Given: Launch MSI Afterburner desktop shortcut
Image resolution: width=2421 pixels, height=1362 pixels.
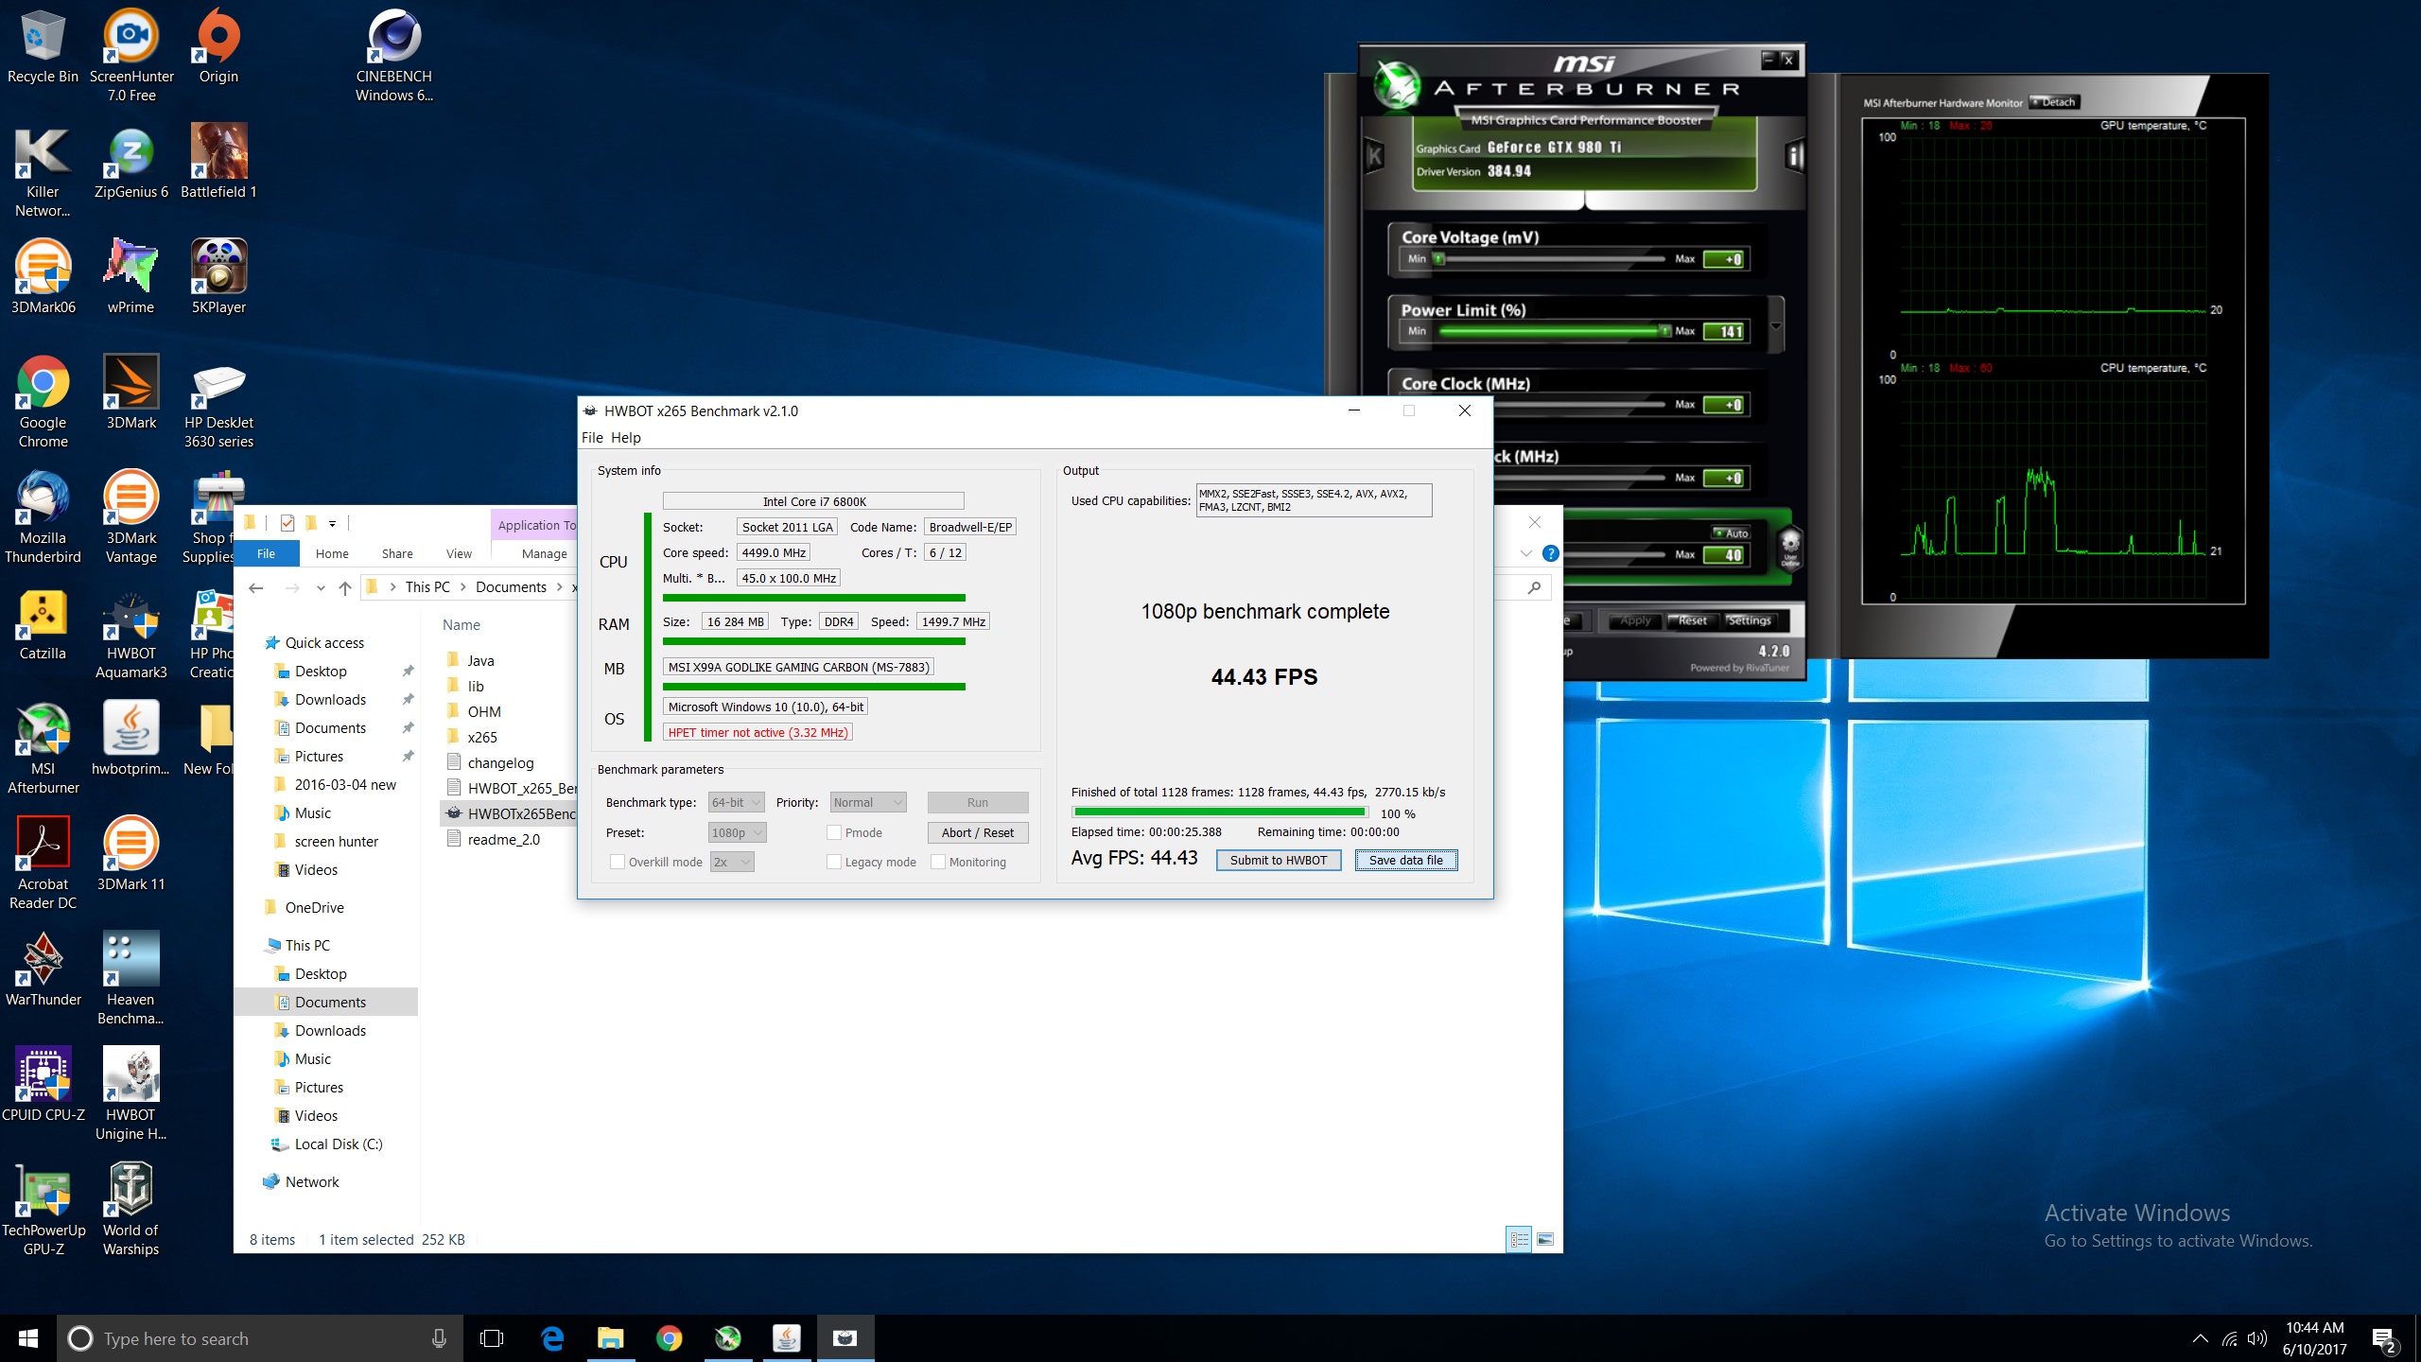Looking at the screenshot, I should [x=43, y=748].
